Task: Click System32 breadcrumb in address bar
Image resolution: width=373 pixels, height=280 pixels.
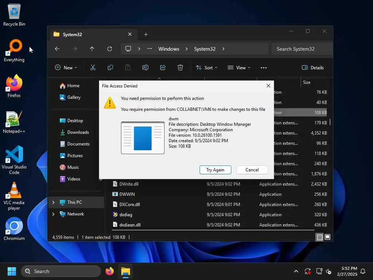Action: tap(205, 49)
